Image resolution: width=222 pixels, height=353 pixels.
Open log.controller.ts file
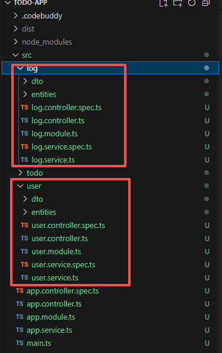point(58,121)
